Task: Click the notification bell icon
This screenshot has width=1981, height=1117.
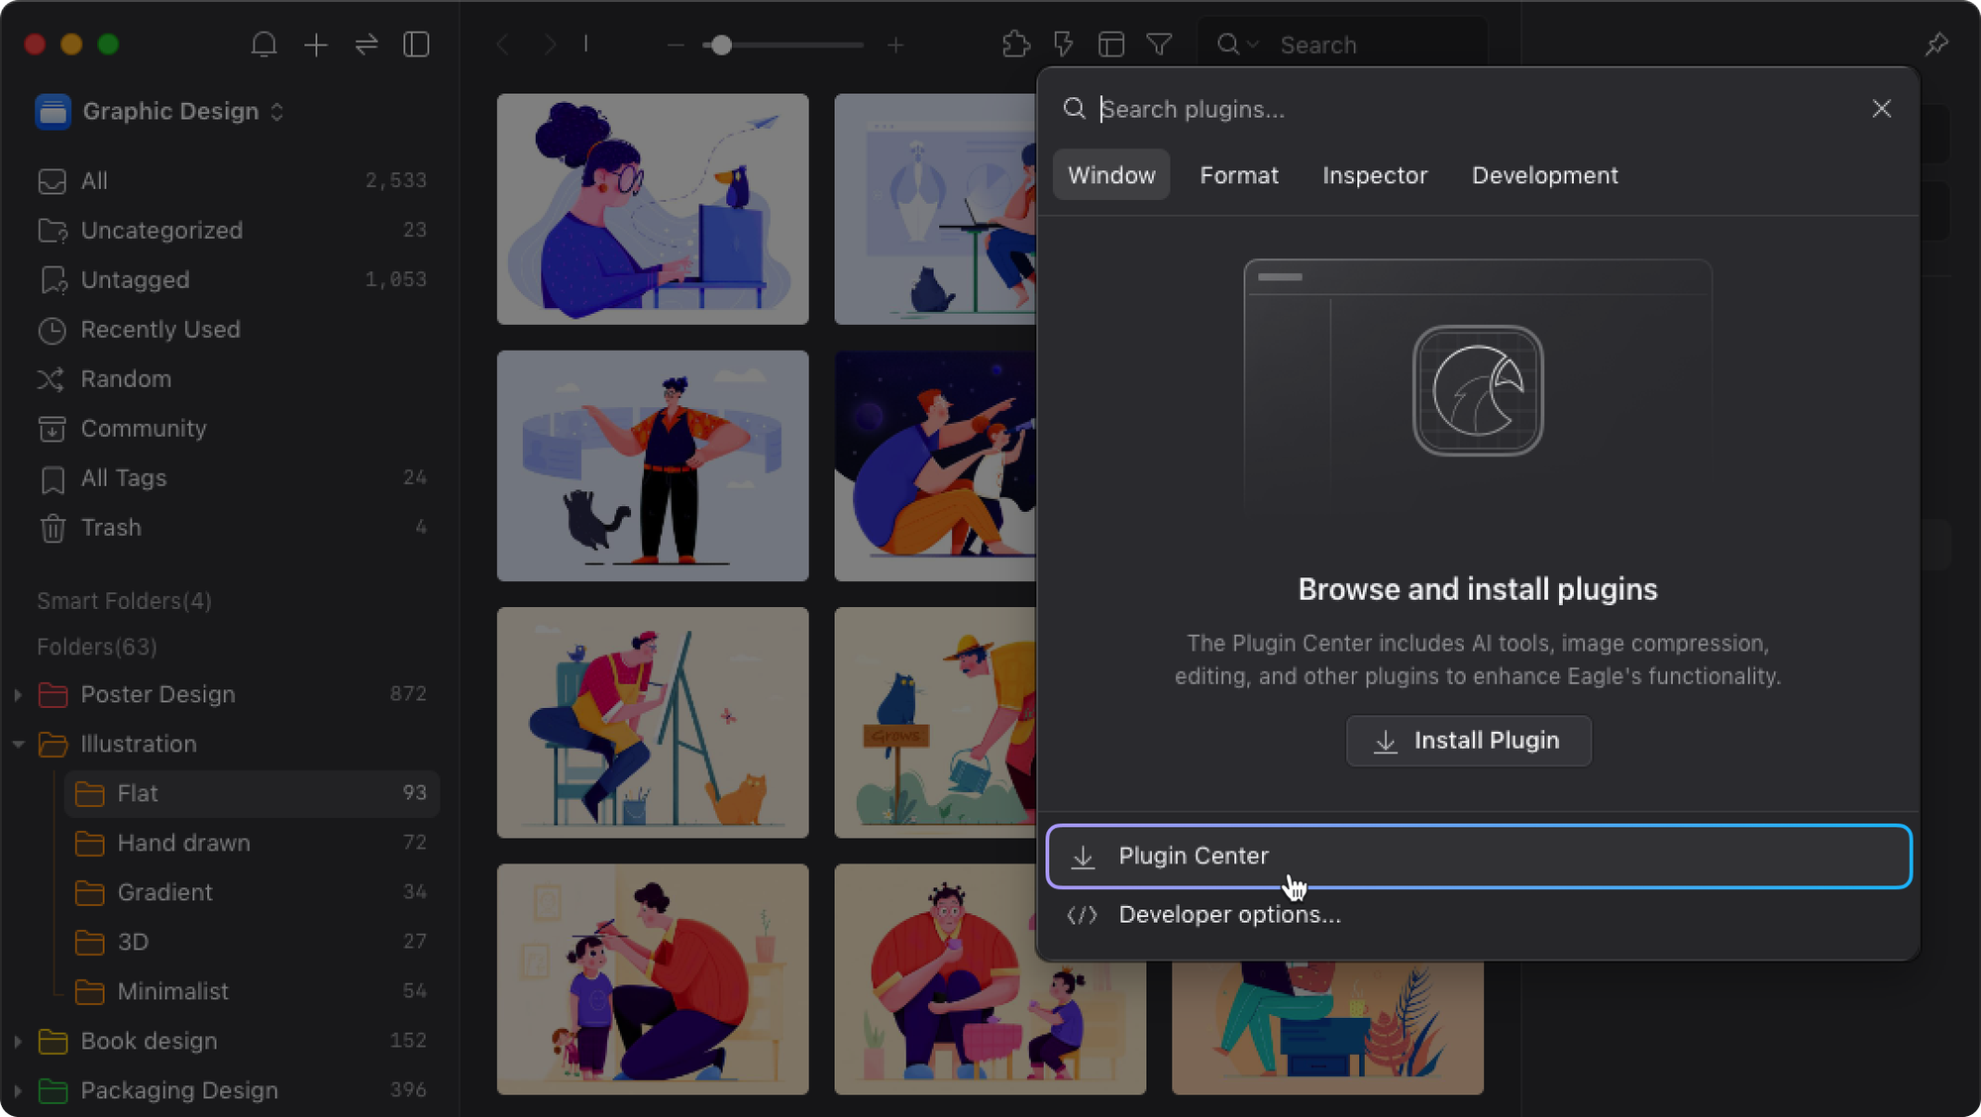Action: [263, 45]
